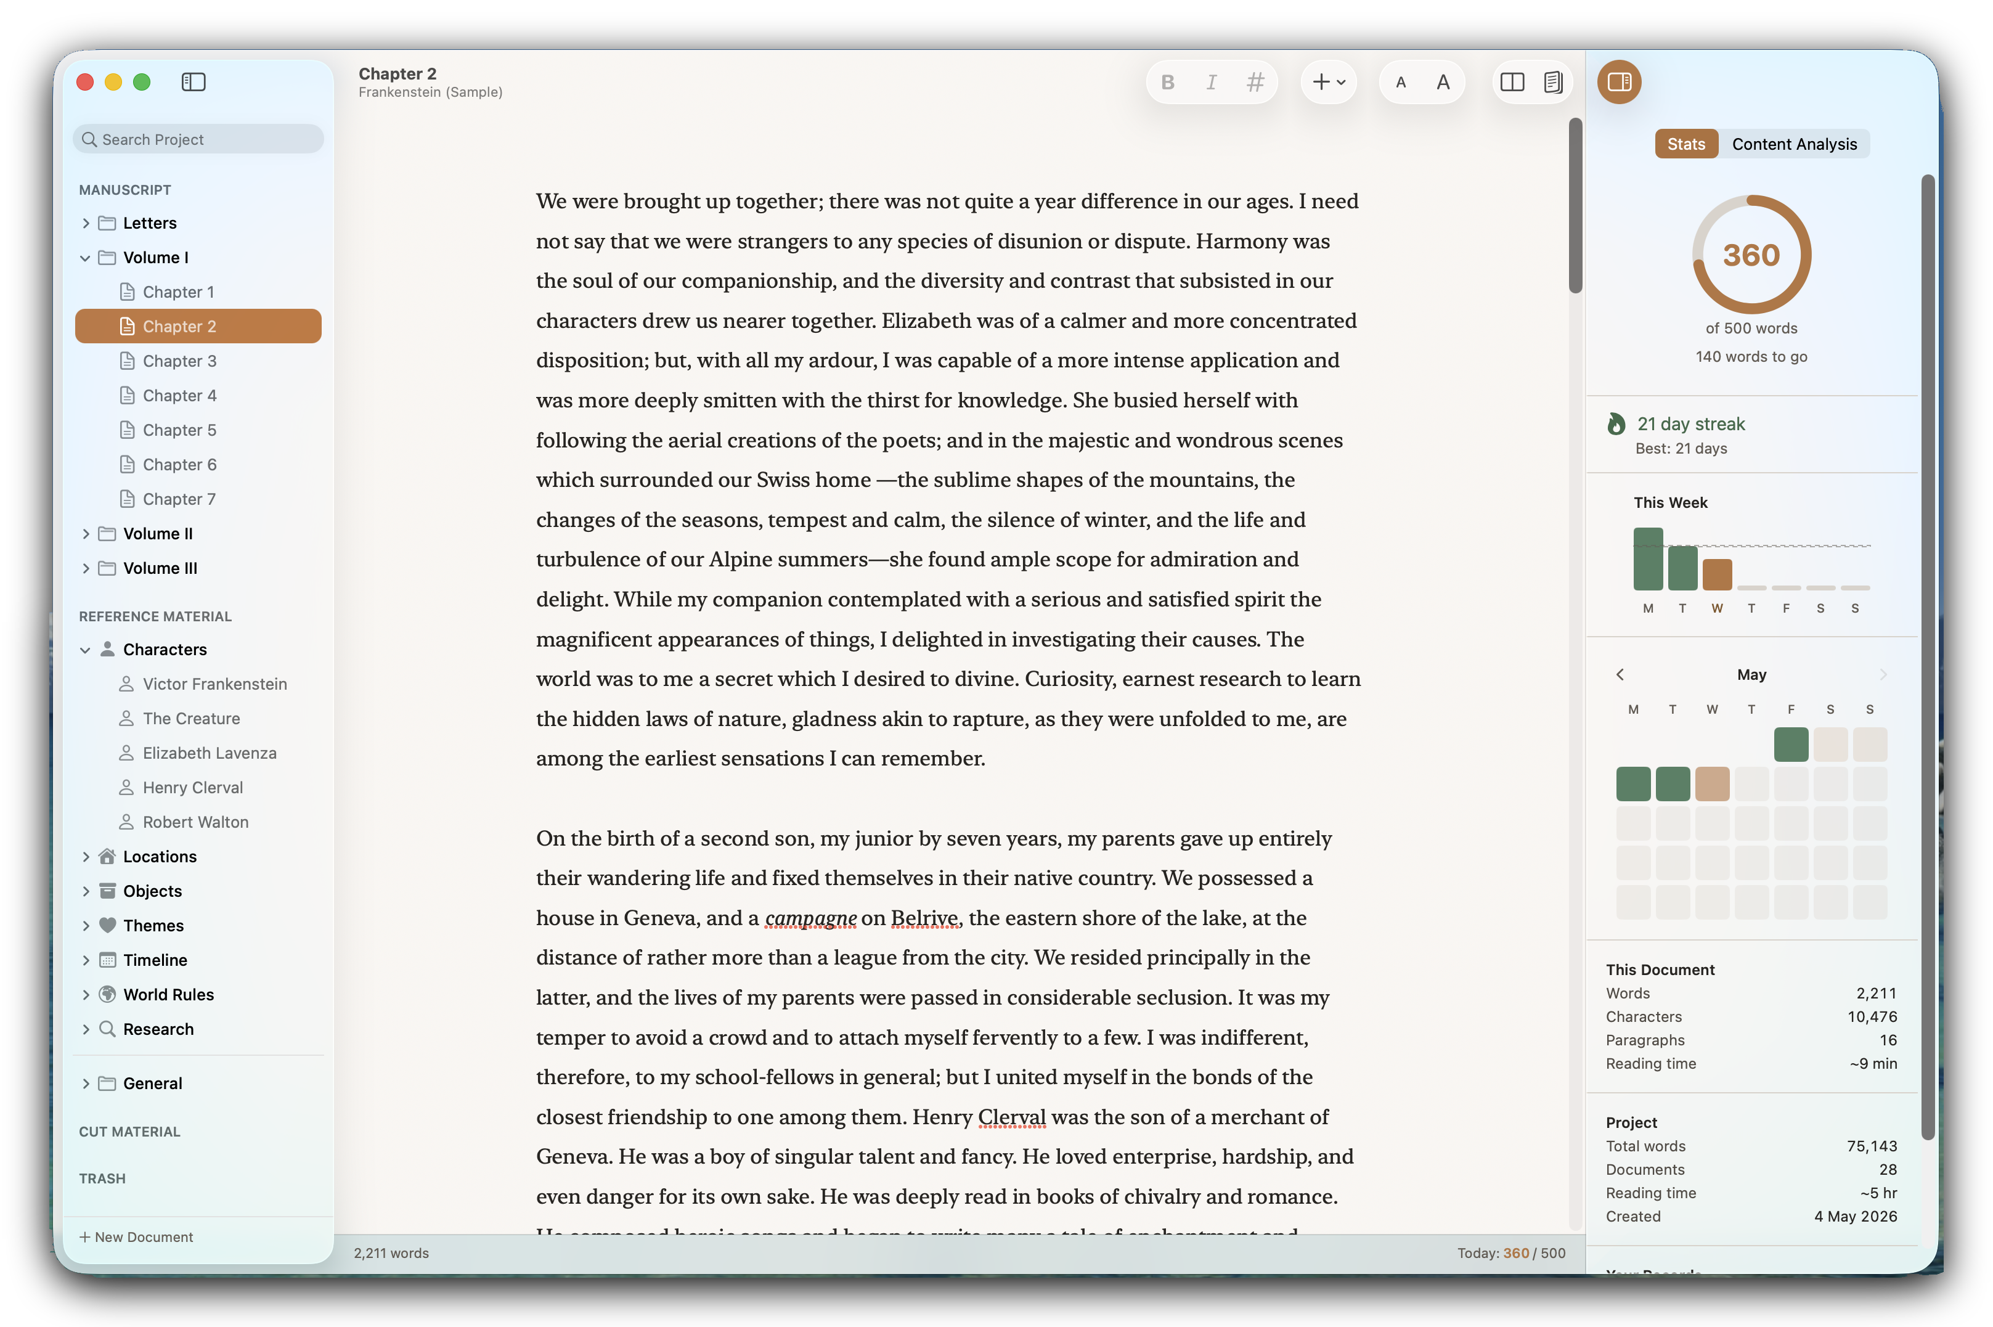1993x1327 pixels.
Task: Open the document notes page icon
Action: pyautogui.click(x=1553, y=82)
